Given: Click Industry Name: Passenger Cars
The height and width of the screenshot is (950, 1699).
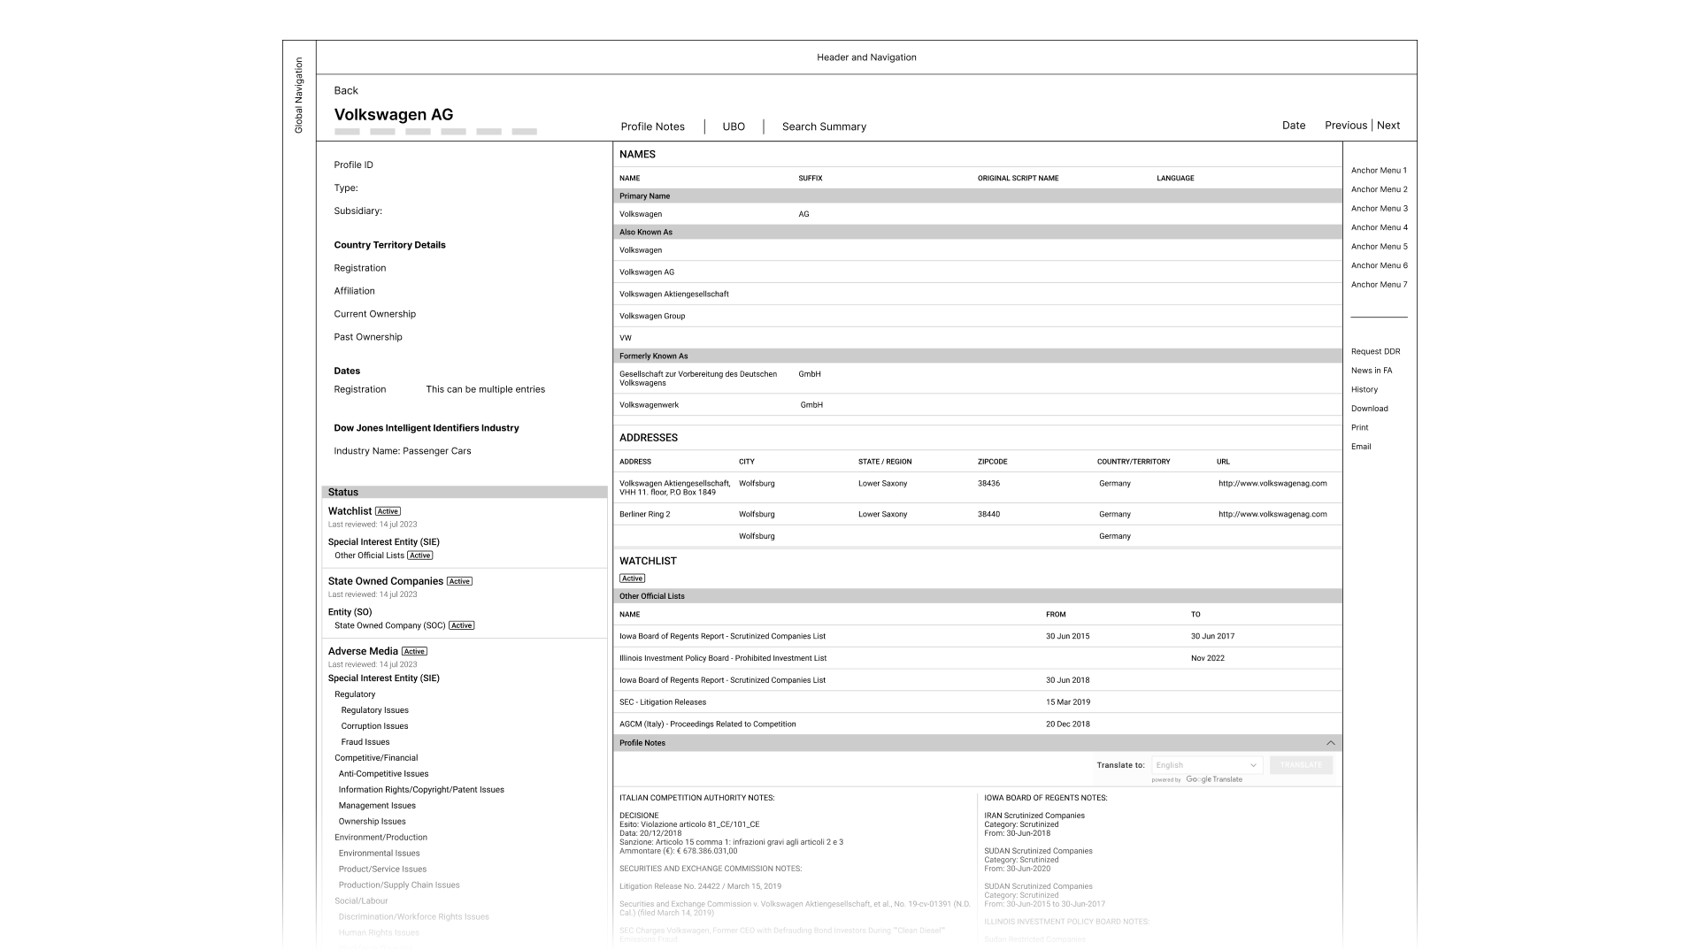Looking at the screenshot, I should click(403, 451).
